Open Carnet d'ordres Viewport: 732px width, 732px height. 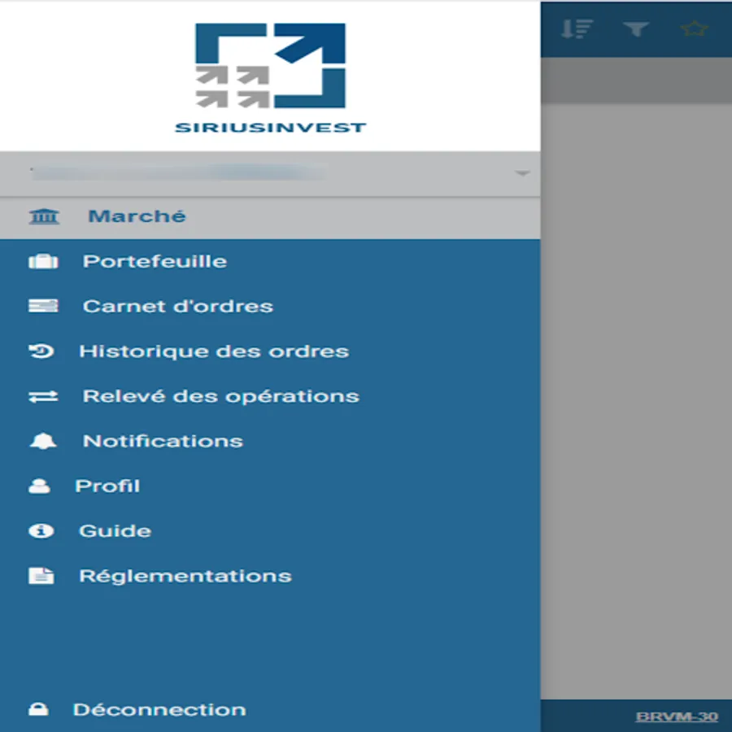click(x=178, y=307)
